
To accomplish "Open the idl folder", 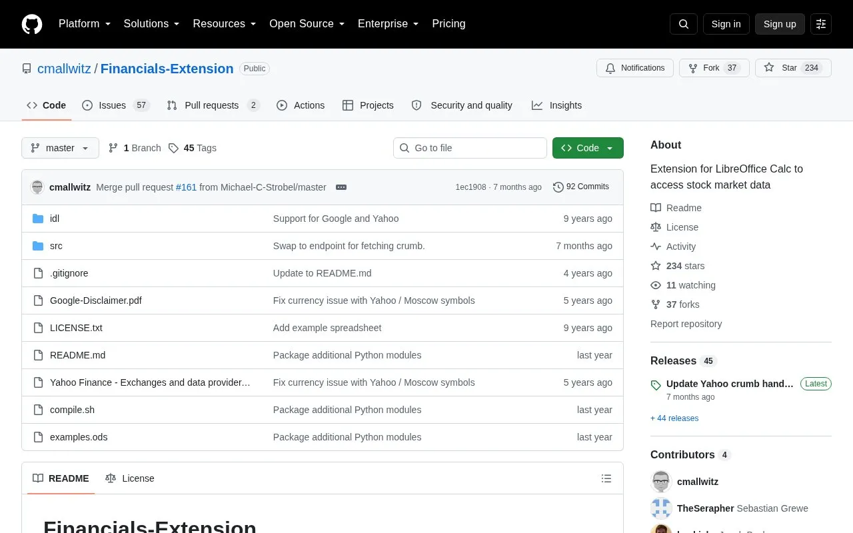I will [x=55, y=219].
